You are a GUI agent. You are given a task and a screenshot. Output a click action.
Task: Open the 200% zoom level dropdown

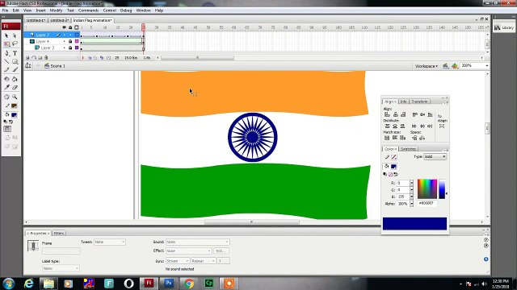486,66
